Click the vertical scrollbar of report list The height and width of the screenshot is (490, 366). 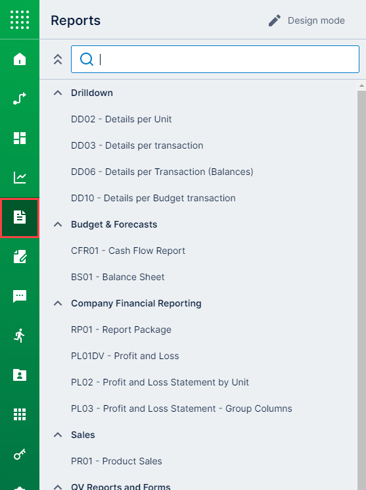(361, 287)
